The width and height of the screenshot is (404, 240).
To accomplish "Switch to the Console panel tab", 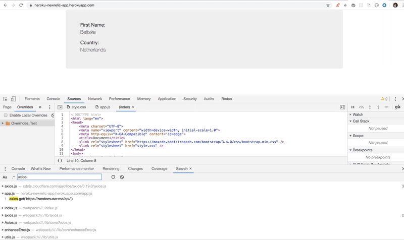I will 54,99.
